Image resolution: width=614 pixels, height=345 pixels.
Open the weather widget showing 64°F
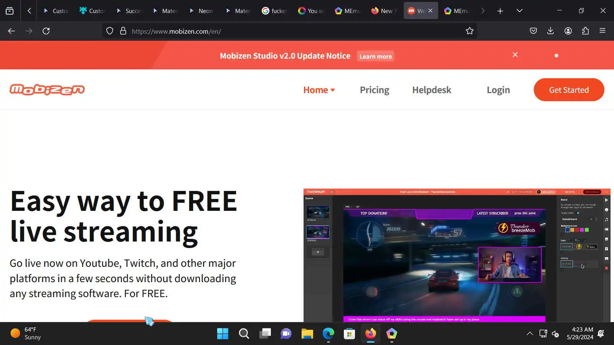[x=26, y=333]
